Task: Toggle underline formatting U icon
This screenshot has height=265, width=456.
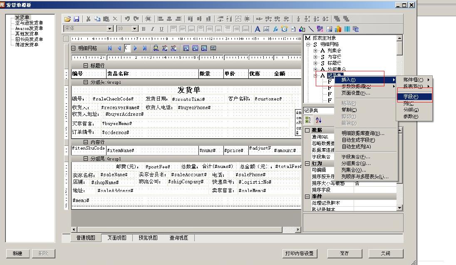Action: tap(161, 29)
